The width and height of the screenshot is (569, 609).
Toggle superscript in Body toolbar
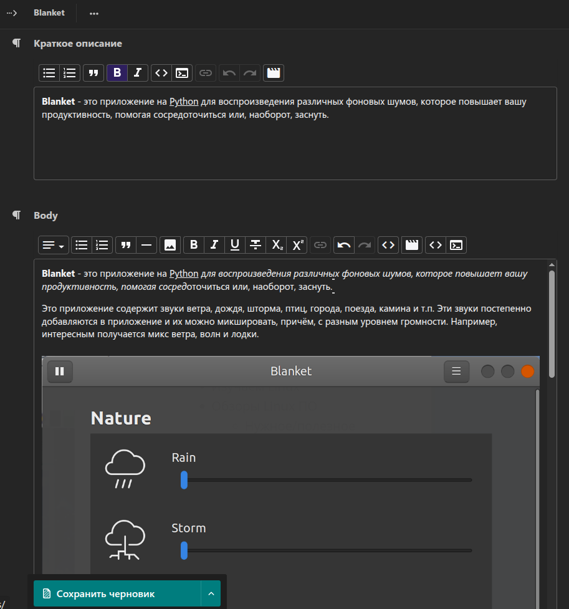(297, 245)
